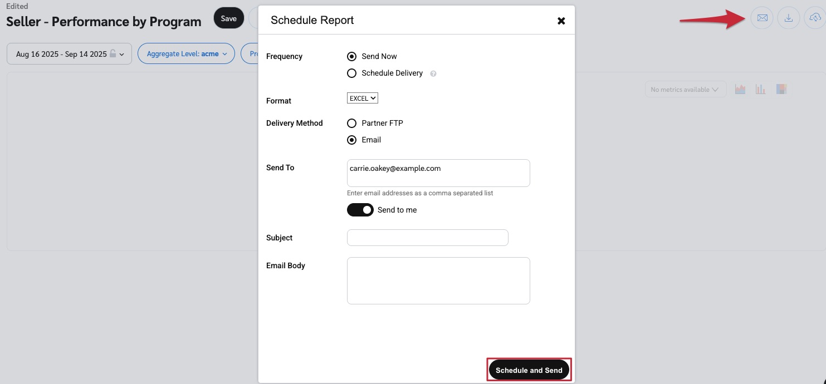Click the cloud sync icon
This screenshot has height=384, width=826.
(x=815, y=18)
